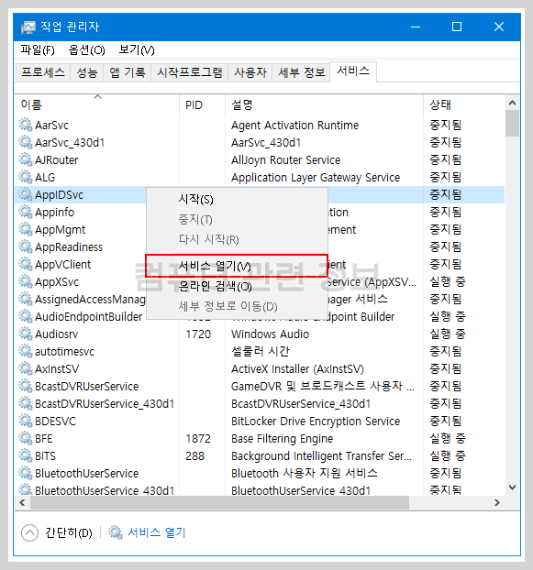Click the gear icon next to AarSvc_430d1
The height and width of the screenshot is (570, 533).
pos(26,143)
